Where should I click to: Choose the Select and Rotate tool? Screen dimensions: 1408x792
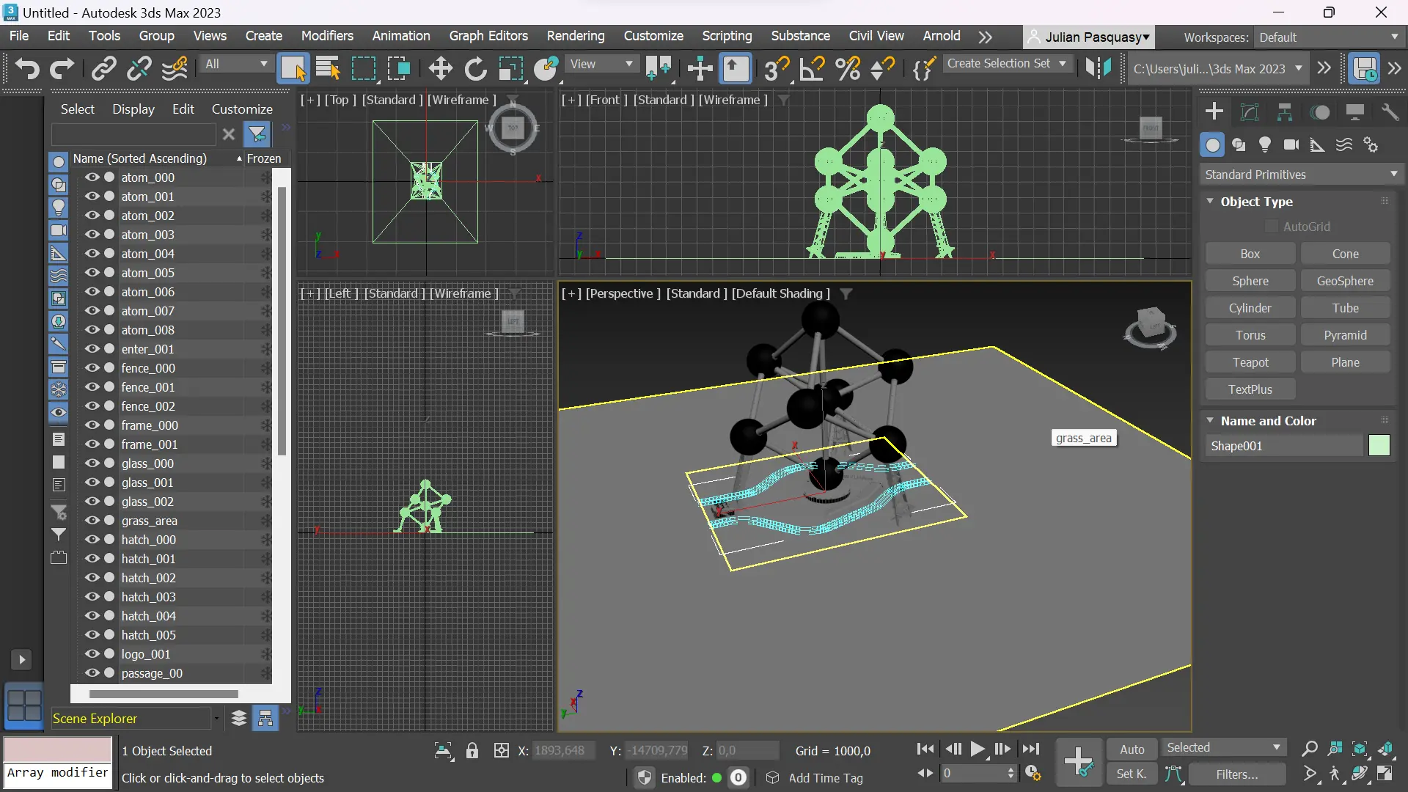pyautogui.click(x=475, y=69)
